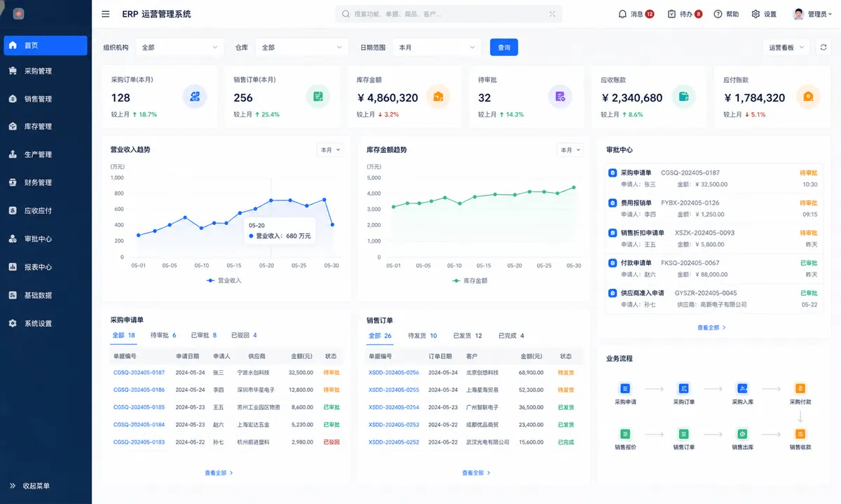Open the 消息 notification bell
Viewport: 841px width, 504px height.
[x=622, y=14]
